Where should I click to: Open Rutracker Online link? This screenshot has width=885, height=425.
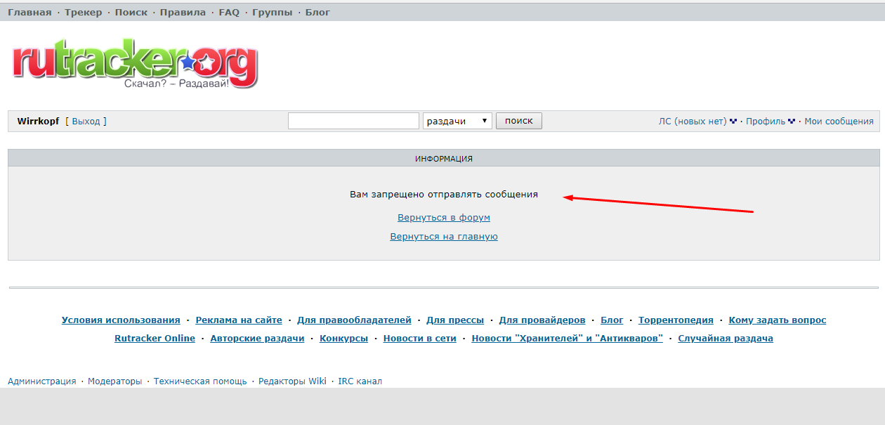click(155, 339)
